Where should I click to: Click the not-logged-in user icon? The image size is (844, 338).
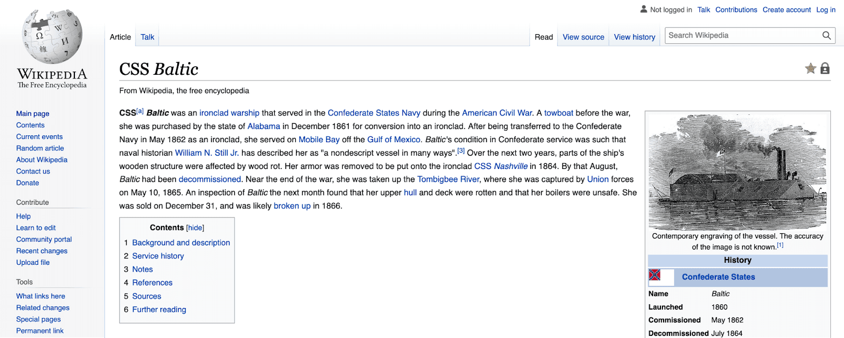point(644,9)
